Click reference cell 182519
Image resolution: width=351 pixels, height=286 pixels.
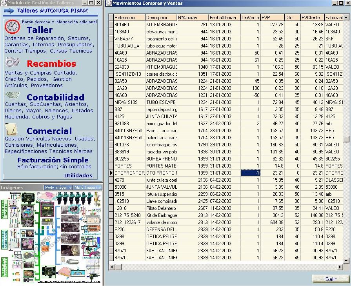129,201
